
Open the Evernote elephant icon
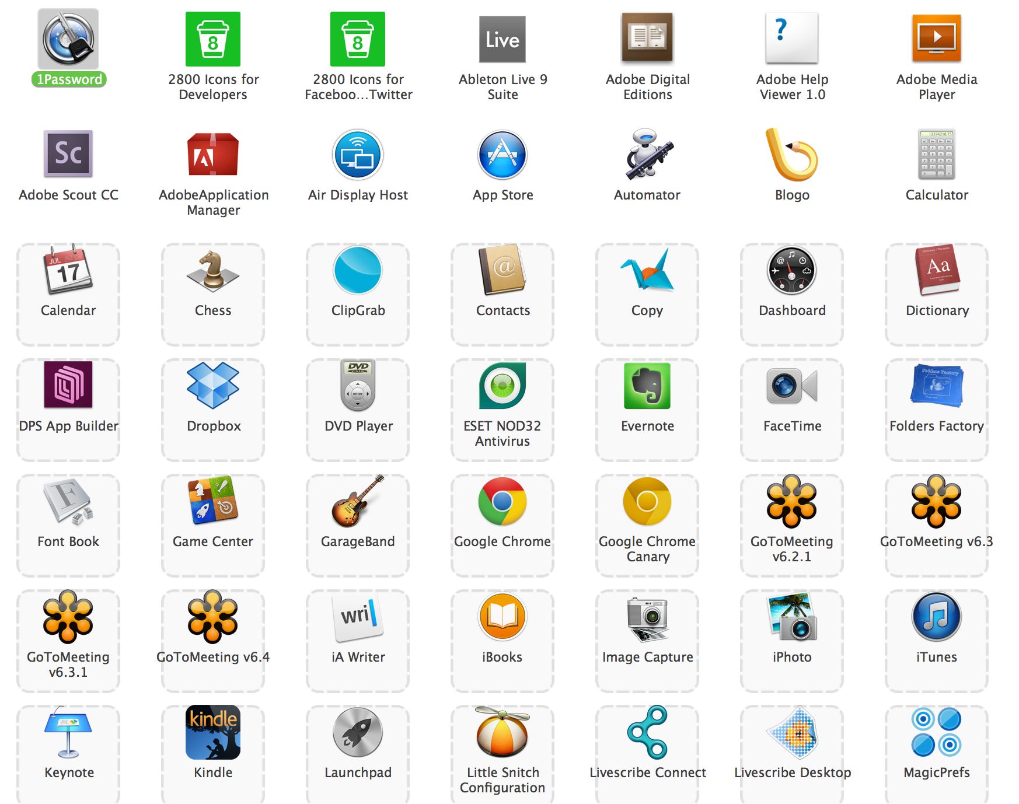tap(647, 386)
